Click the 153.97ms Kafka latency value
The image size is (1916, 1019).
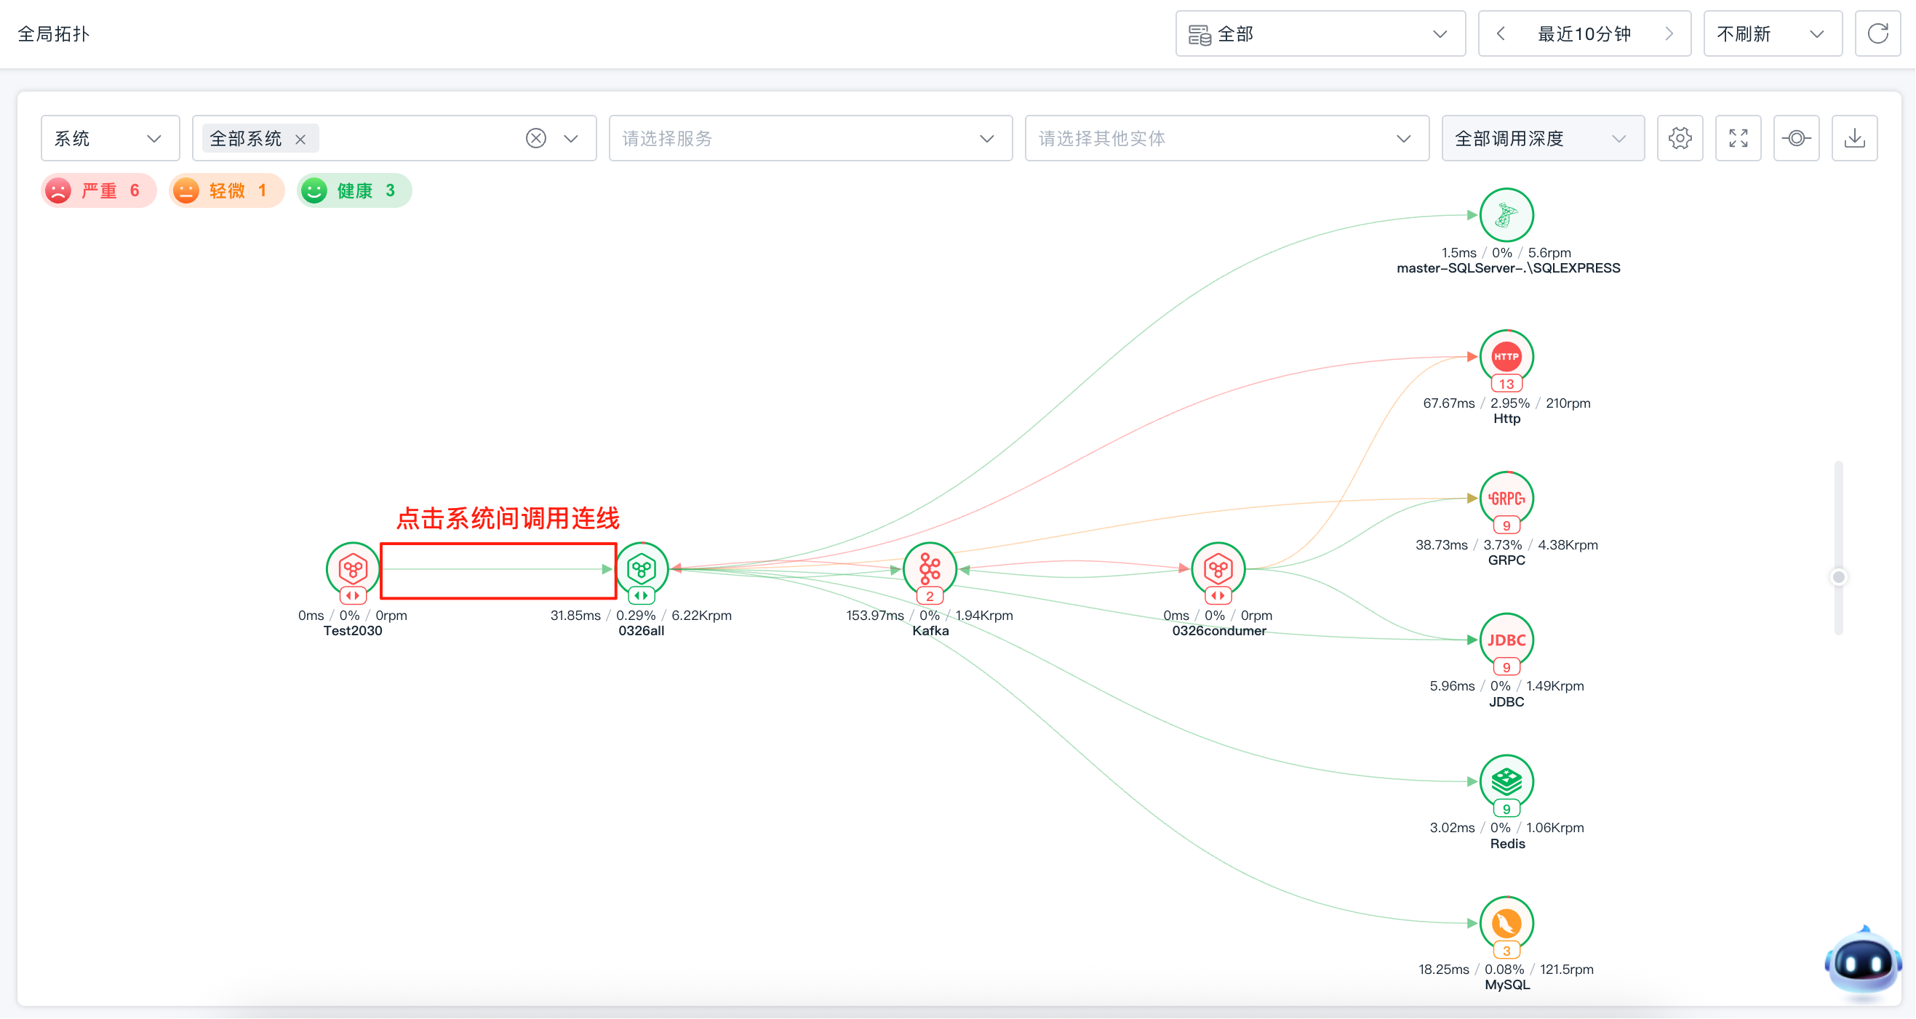(x=876, y=616)
